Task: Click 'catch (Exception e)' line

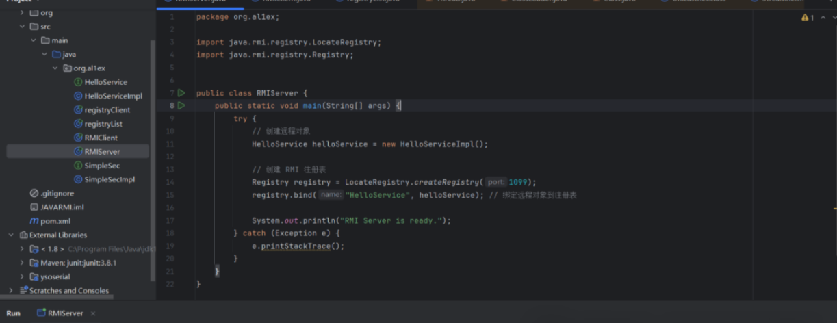Action: point(286,233)
